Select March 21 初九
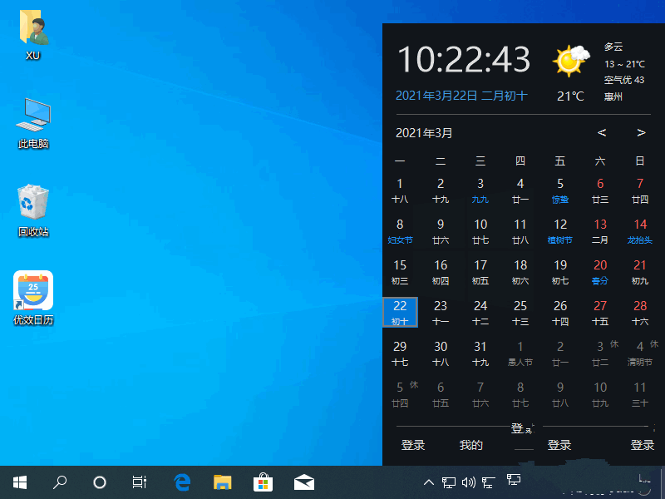The image size is (665, 499). coord(640,272)
